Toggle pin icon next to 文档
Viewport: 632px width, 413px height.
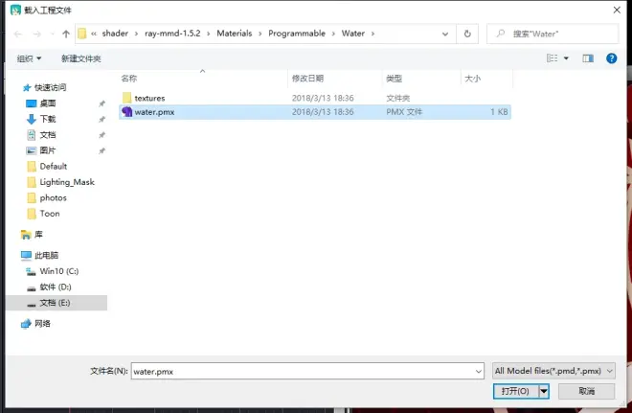coord(102,135)
